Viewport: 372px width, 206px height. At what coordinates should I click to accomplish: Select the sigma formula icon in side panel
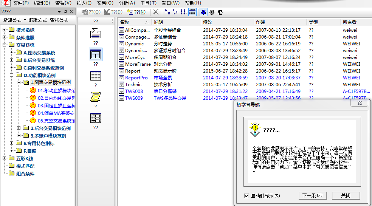pyautogui.click(x=96, y=34)
